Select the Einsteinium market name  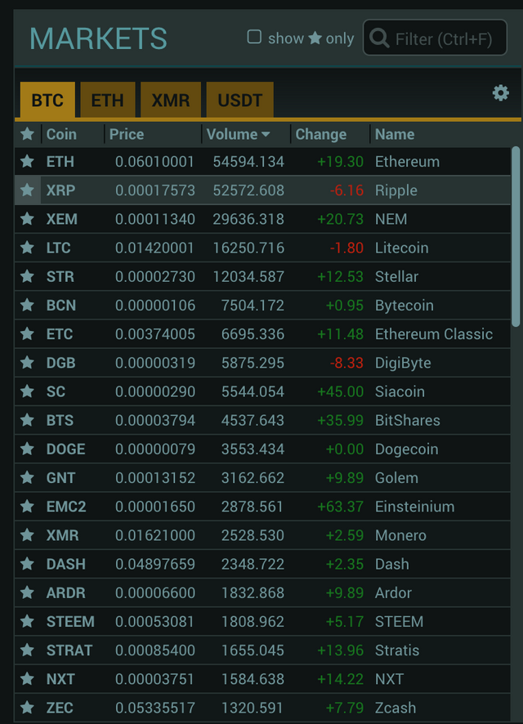pyautogui.click(x=414, y=507)
